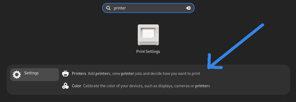Screen dimensions: 296x102
Task: Click the "Add printers, view printer jobs" description
Action: pyautogui.click(x=144, y=74)
